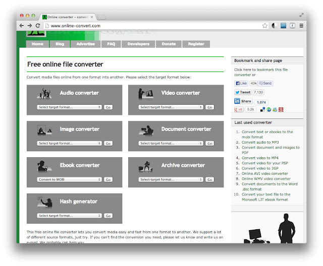Screen dimensions: 323x266
Task: Switch to the Developers navigation tab
Action: (x=138, y=44)
